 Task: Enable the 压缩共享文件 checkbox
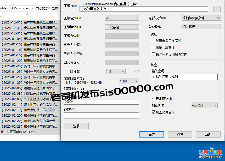(153, 47)
